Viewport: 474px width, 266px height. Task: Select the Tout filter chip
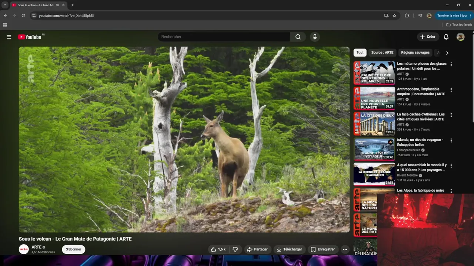(360, 52)
